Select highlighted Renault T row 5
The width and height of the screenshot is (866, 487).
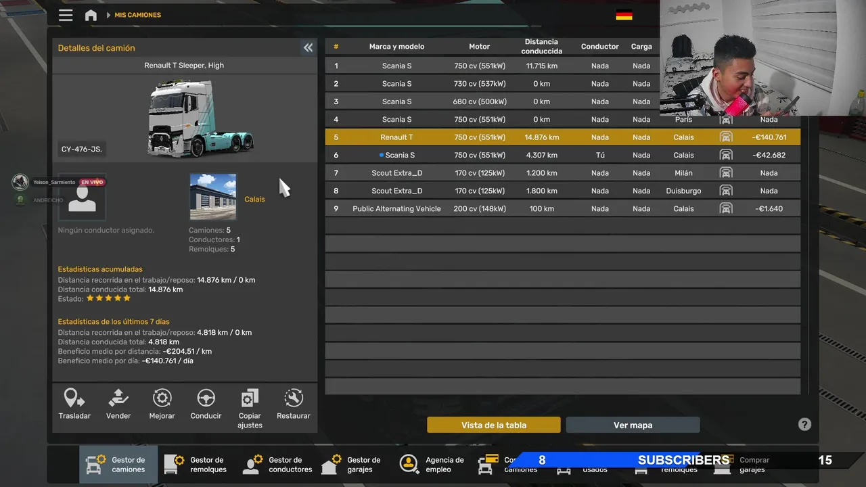click(x=562, y=137)
